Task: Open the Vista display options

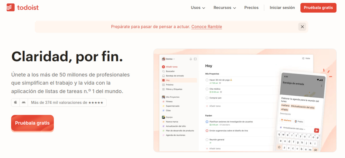Action: point(306,58)
